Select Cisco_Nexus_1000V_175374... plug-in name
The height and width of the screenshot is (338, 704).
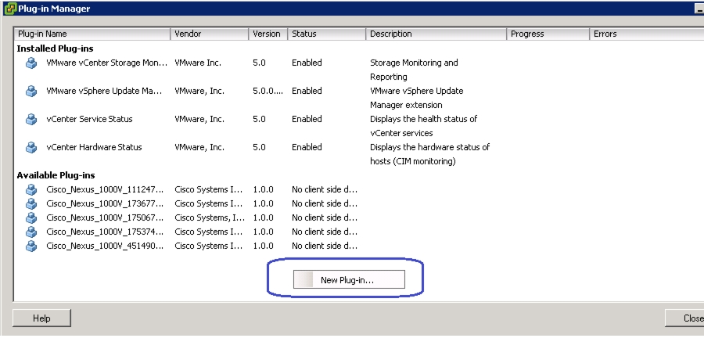105,232
